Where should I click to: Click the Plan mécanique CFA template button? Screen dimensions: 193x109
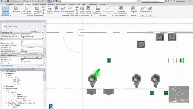tap(31, 58)
